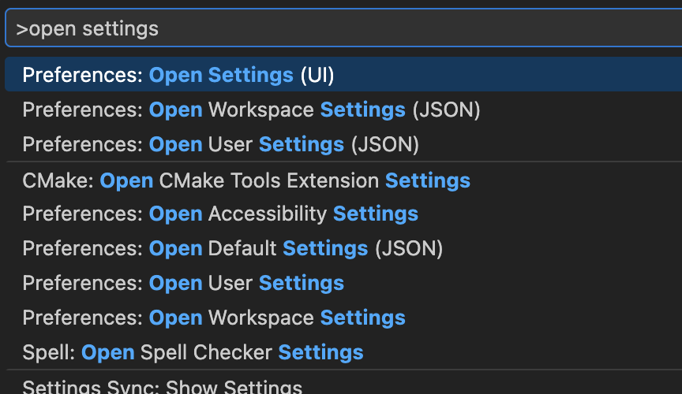Select Preferences: Open Settings (UI)
This screenshot has width=682, height=394.
(x=178, y=76)
